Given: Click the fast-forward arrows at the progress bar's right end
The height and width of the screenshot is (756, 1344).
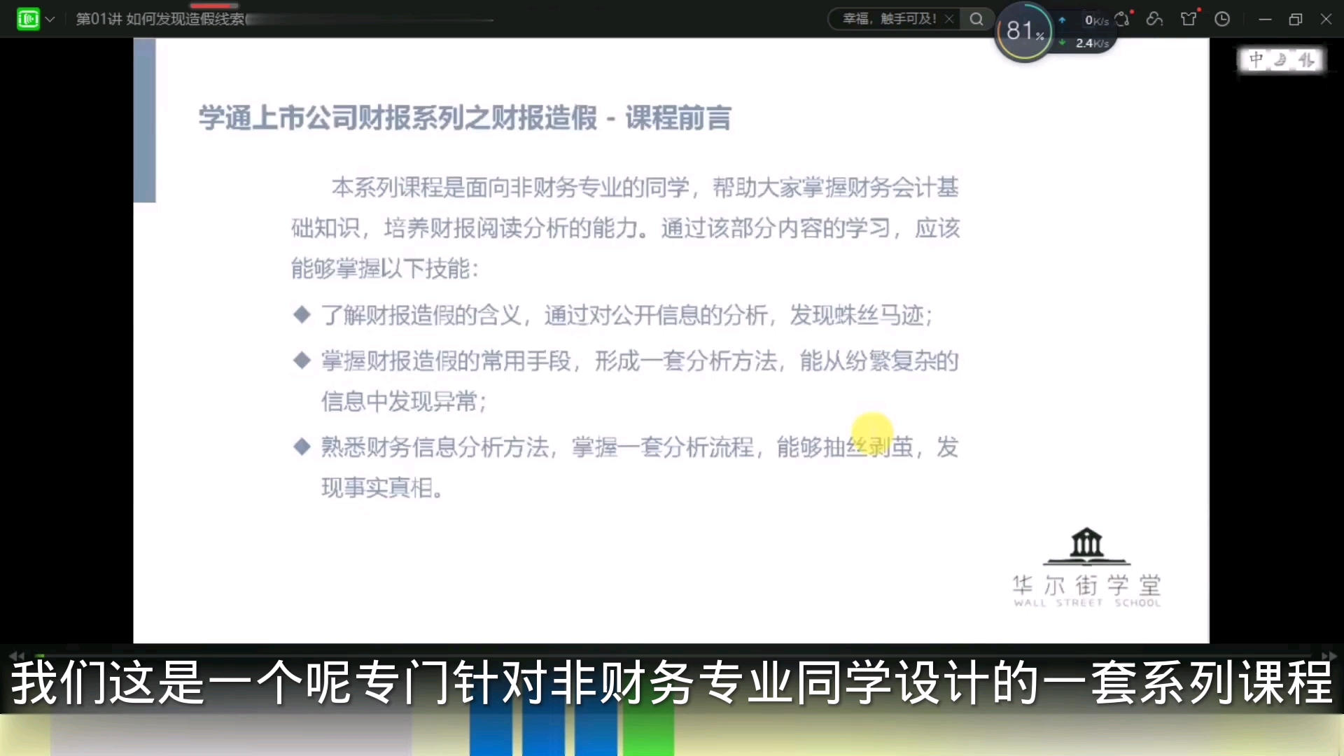Looking at the screenshot, I should 1329,656.
